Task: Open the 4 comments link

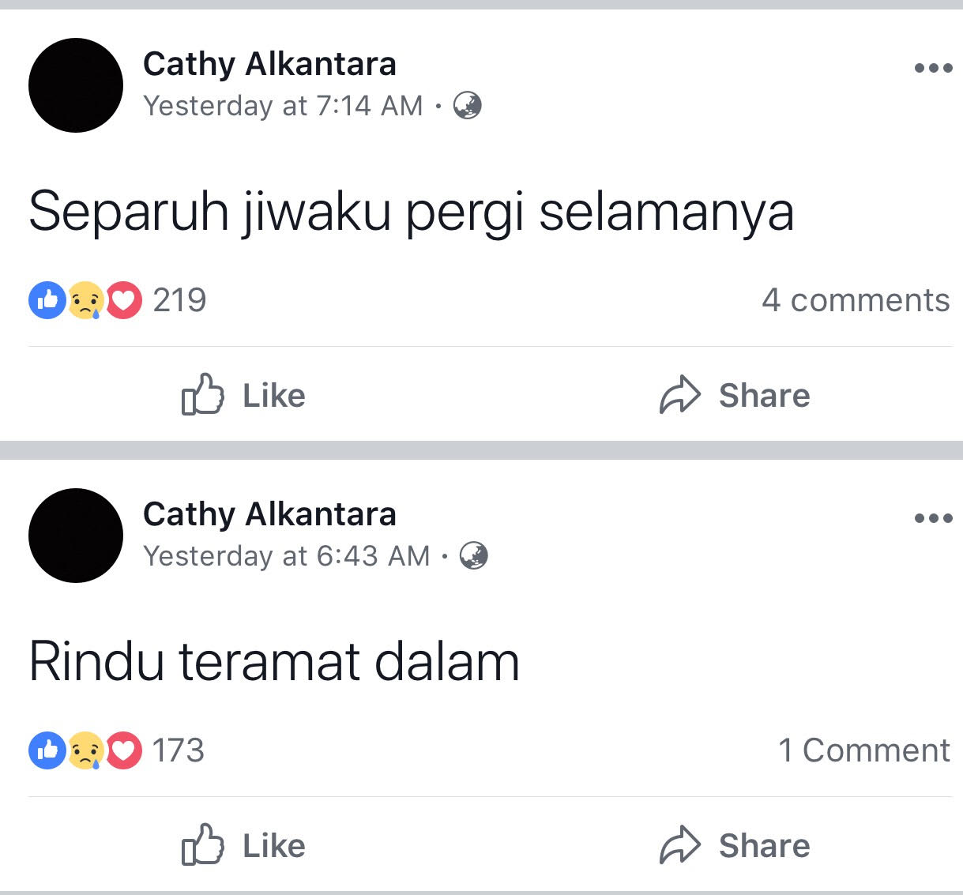Action: 856,300
